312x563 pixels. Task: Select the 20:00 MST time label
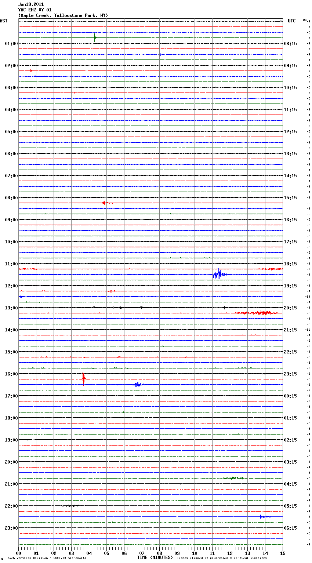[x=11, y=462]
